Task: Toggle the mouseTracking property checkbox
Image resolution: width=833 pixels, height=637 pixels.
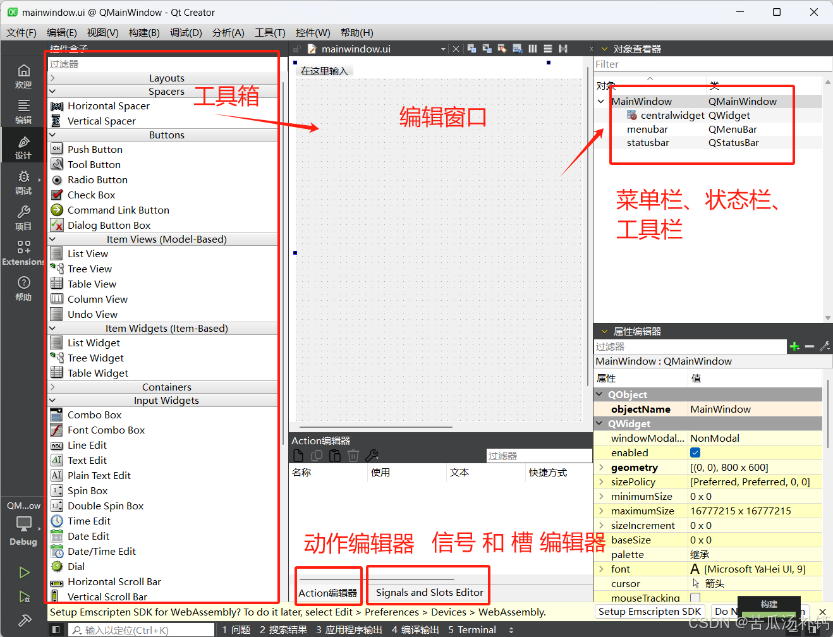Action: point(695,598)
